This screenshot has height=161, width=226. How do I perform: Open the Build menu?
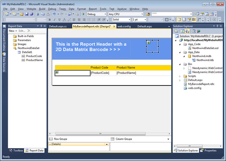42,9
